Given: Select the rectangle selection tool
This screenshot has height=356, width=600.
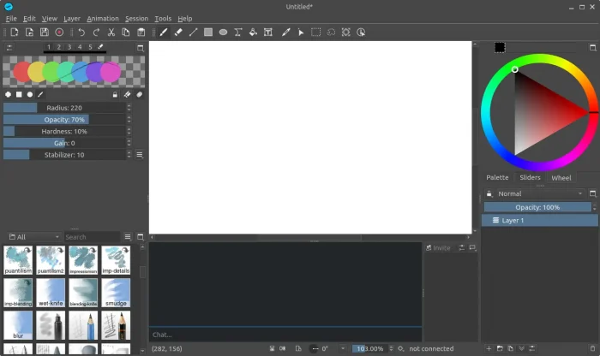Looking at the screenshot, I should [315, 33].
